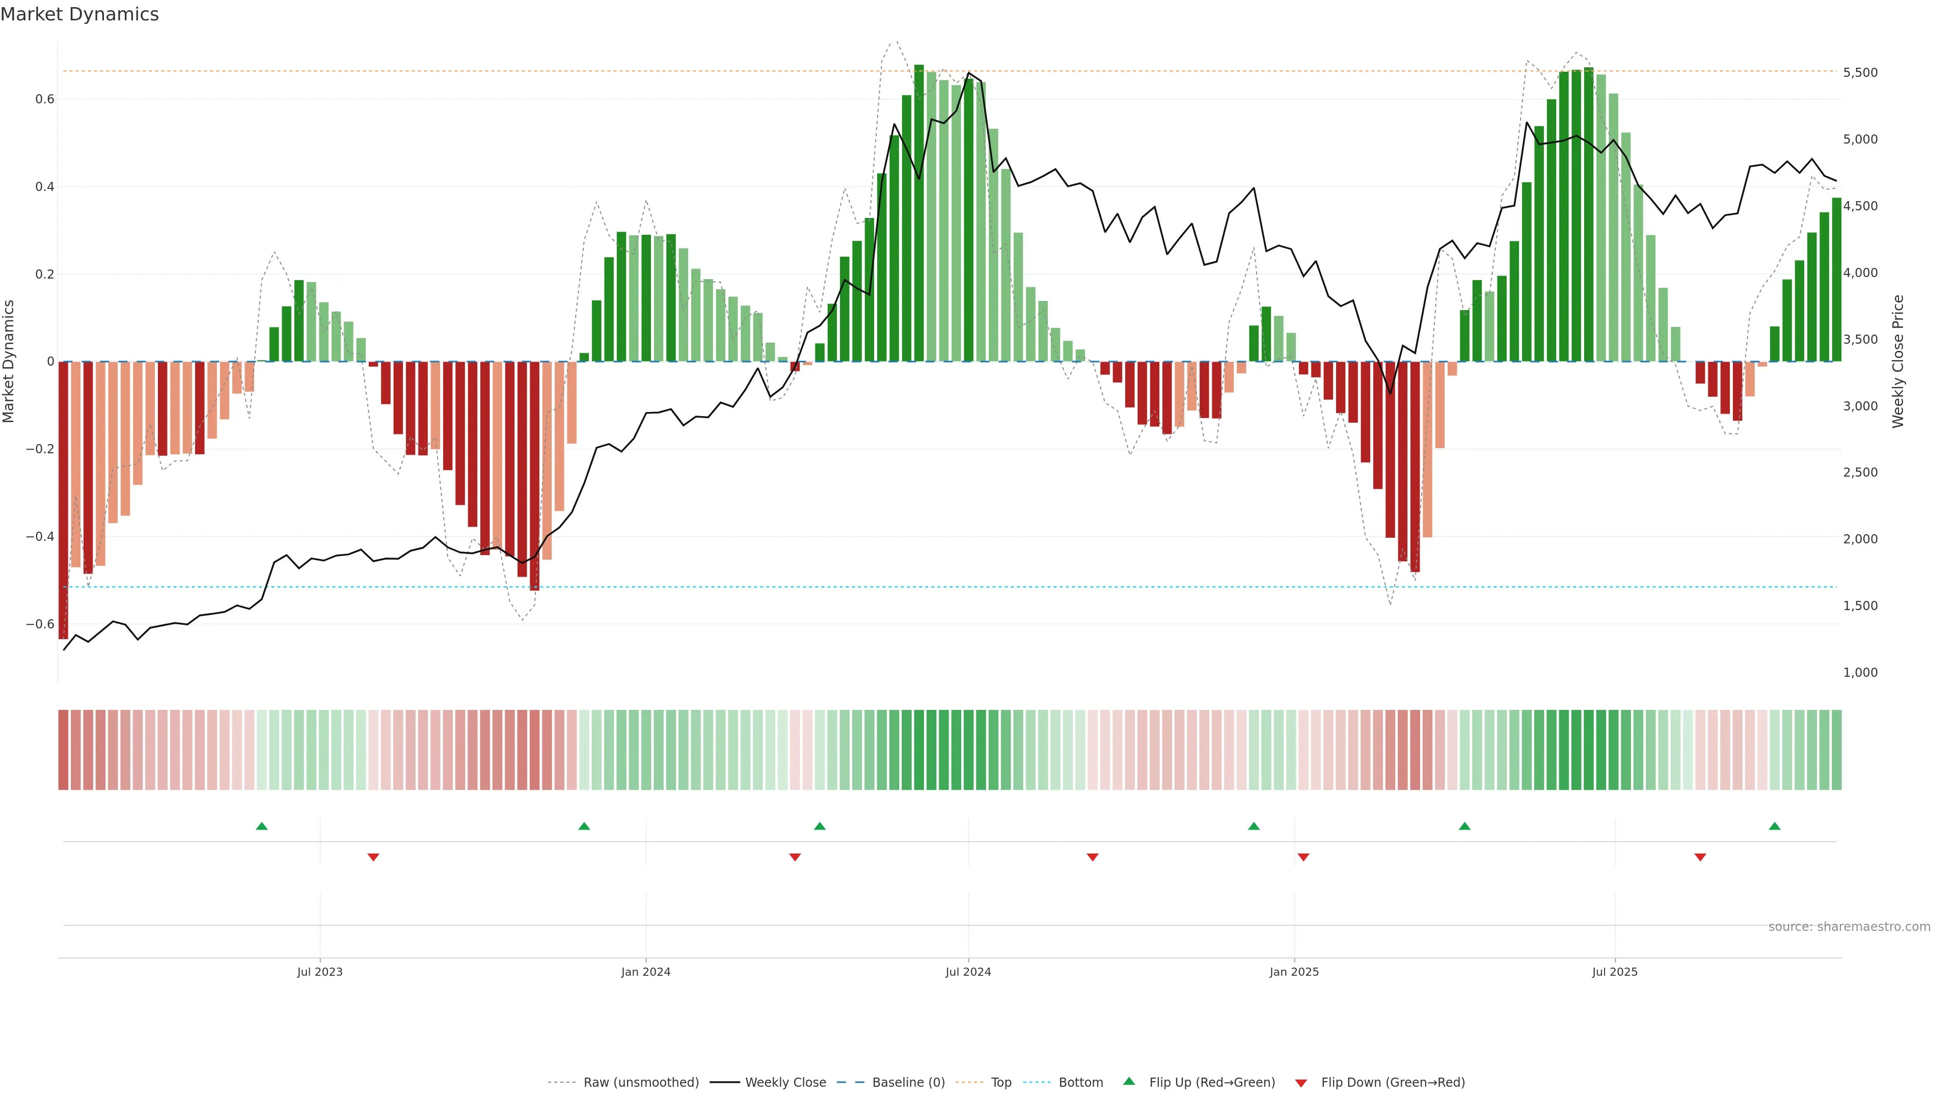Click the last red Flip Down triangle marker
This screenshot has height=1100, width=1956.
click(x=1700, y=857)
